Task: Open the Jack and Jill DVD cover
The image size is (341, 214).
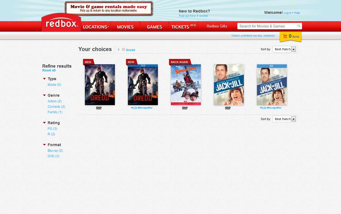Action: coord(229,85)
